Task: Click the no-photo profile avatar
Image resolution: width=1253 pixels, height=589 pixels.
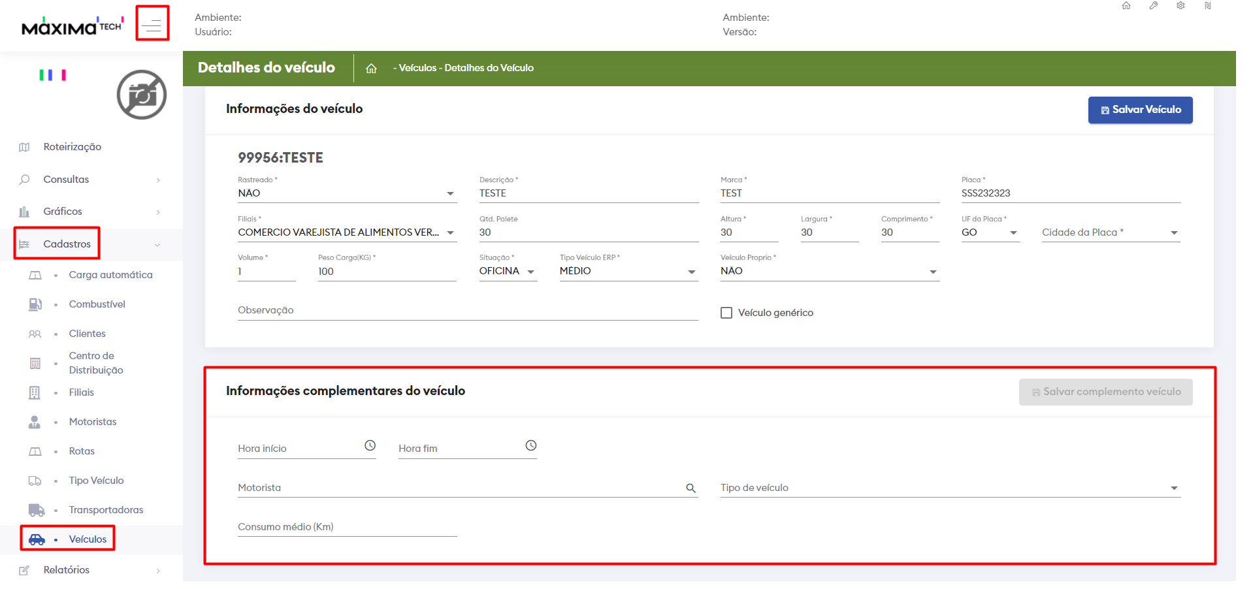Action: pos(142,95)
